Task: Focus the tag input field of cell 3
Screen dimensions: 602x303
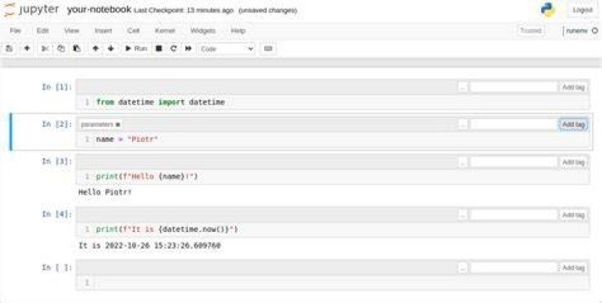Action: click(513, 162)
